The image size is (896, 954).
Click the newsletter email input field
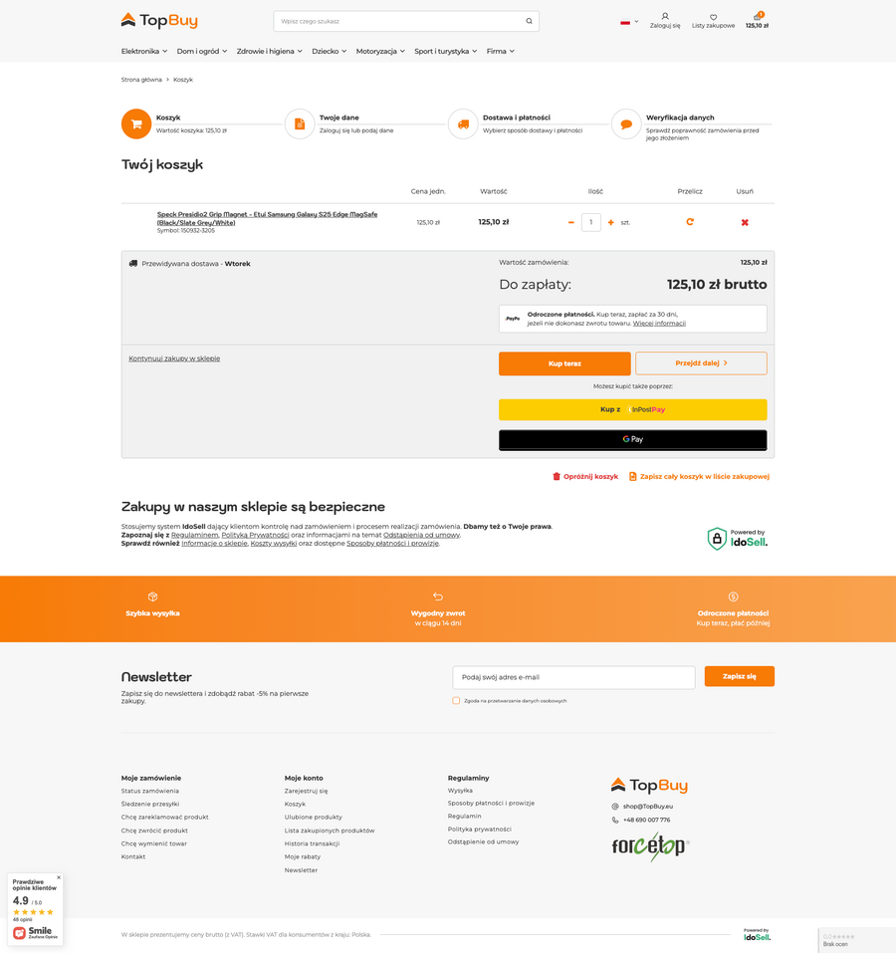pos(573,676)
